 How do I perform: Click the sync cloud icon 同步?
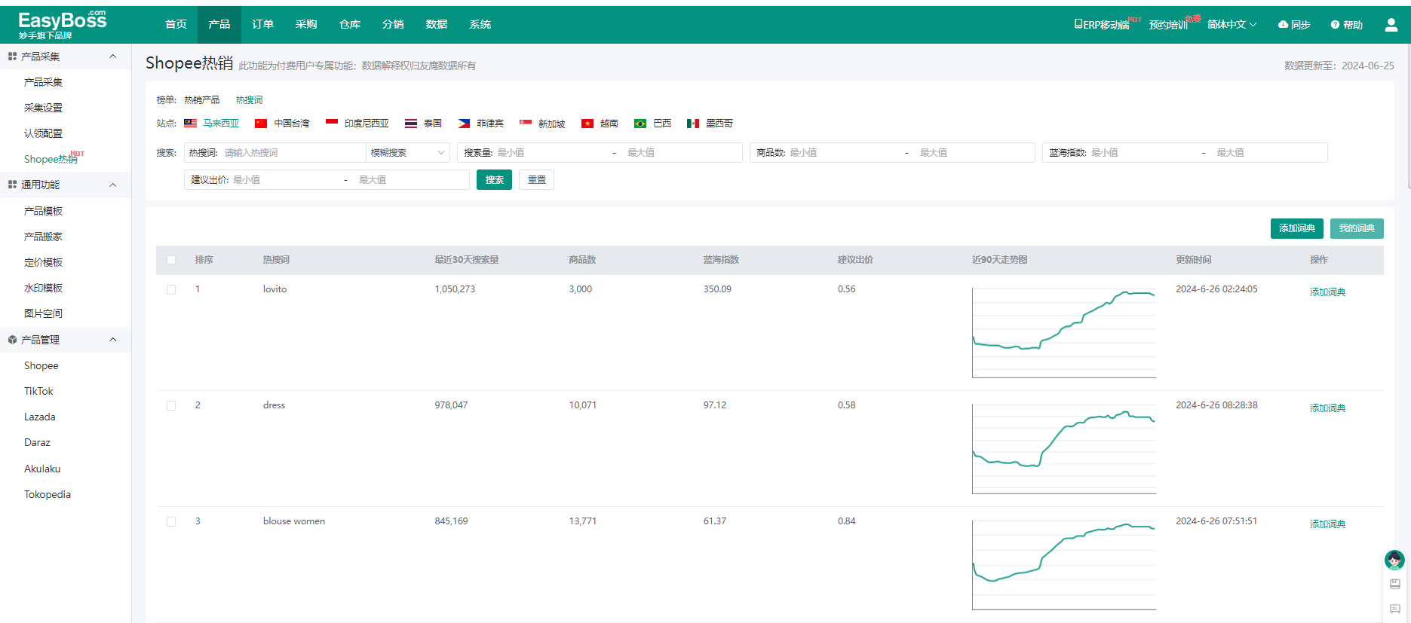(1283, 25)
